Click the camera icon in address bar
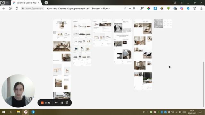Screen dimensions: 205x115 (x=130, y=9)
